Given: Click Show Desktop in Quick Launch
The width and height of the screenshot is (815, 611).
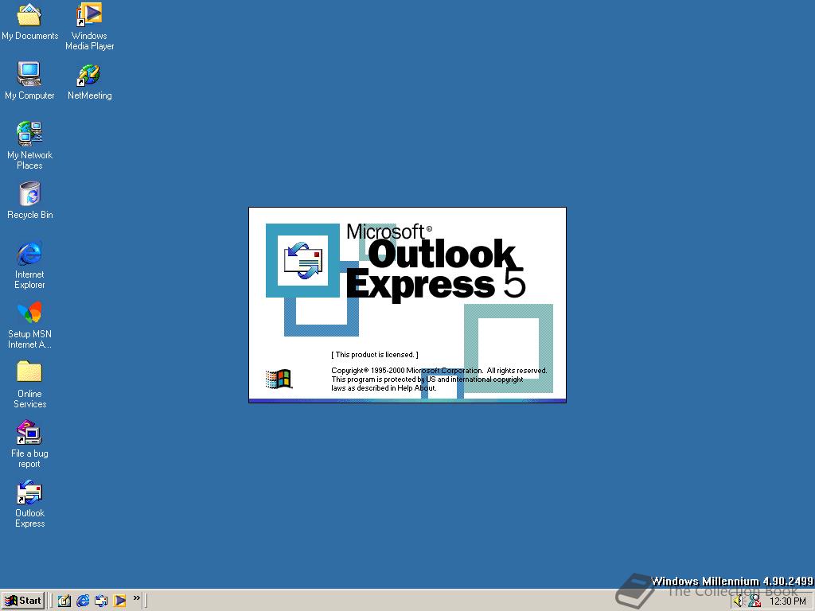Looking at the screenshot, I should coord(64,601).
